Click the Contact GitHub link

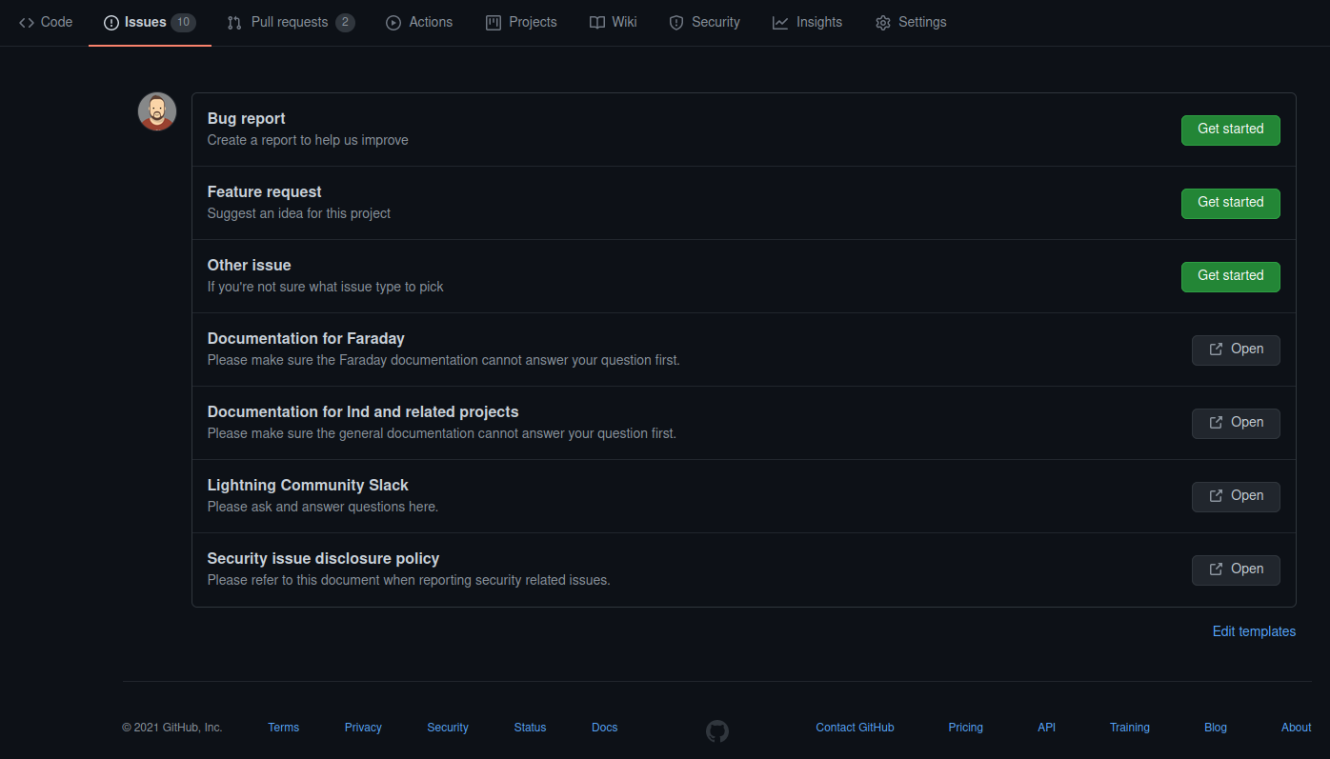coord(855,728)
